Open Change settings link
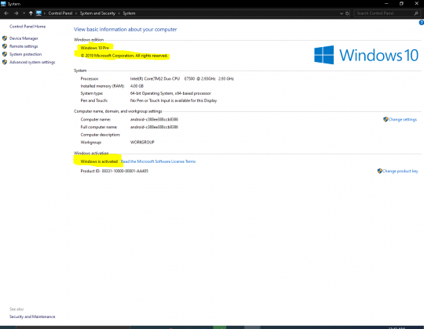This screenshot has height=329, width=424. point(403,120)
